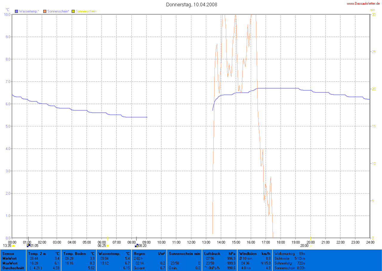Select the Luftdruck hPa column header
This screenshot has width=382, height=271.
coord(212,254)
